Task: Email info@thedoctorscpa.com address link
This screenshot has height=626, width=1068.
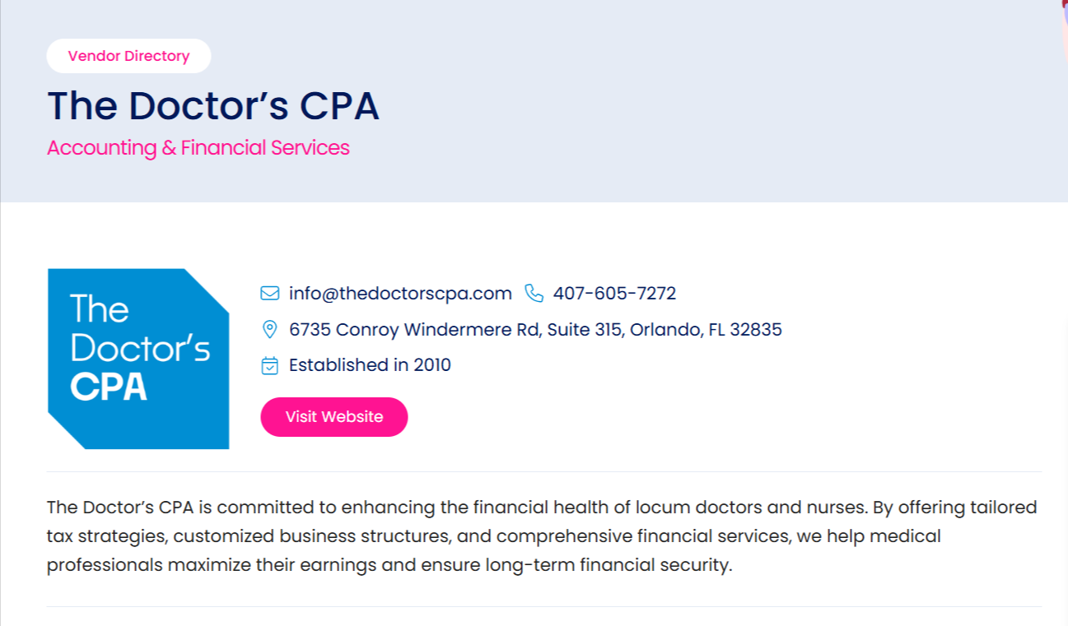Action: click(400, 294)
